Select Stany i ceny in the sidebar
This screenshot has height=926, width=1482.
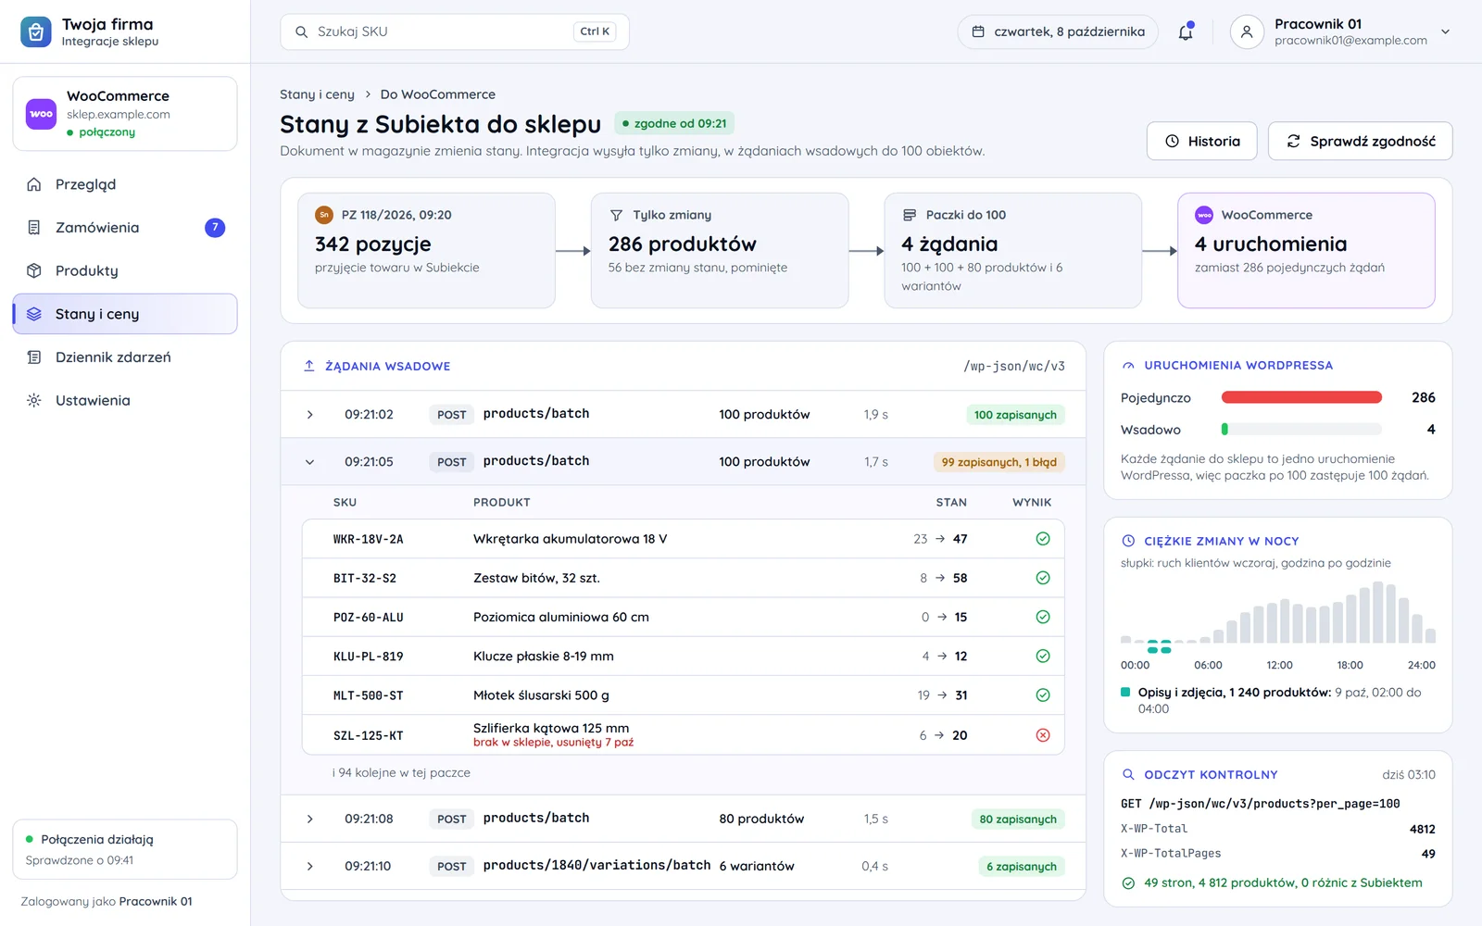coord(125,314)
